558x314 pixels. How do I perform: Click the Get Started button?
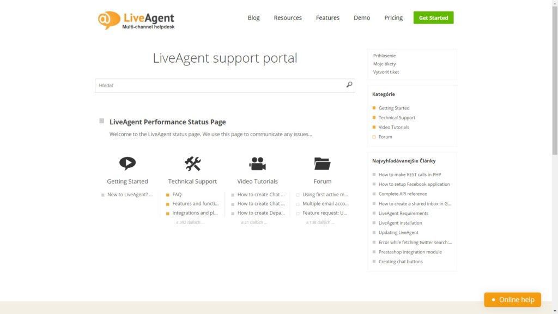(x=433, y=17)
